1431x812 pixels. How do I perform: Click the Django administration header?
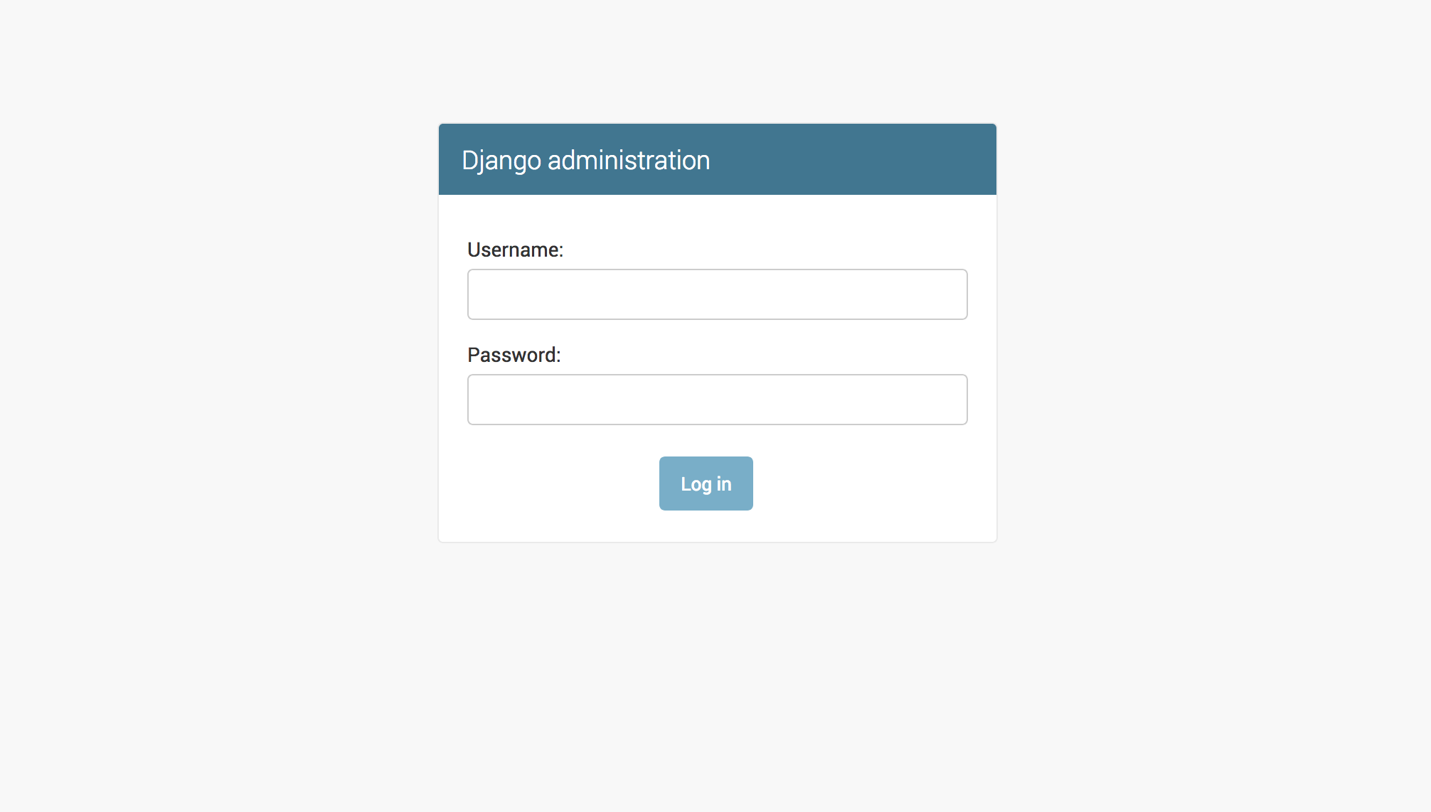tap(586, 159)
